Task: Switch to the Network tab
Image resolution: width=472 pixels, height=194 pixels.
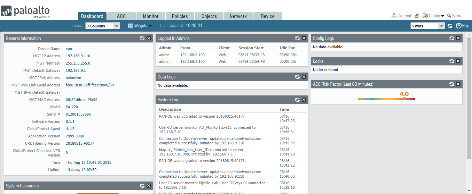Action: click(238, 16)
